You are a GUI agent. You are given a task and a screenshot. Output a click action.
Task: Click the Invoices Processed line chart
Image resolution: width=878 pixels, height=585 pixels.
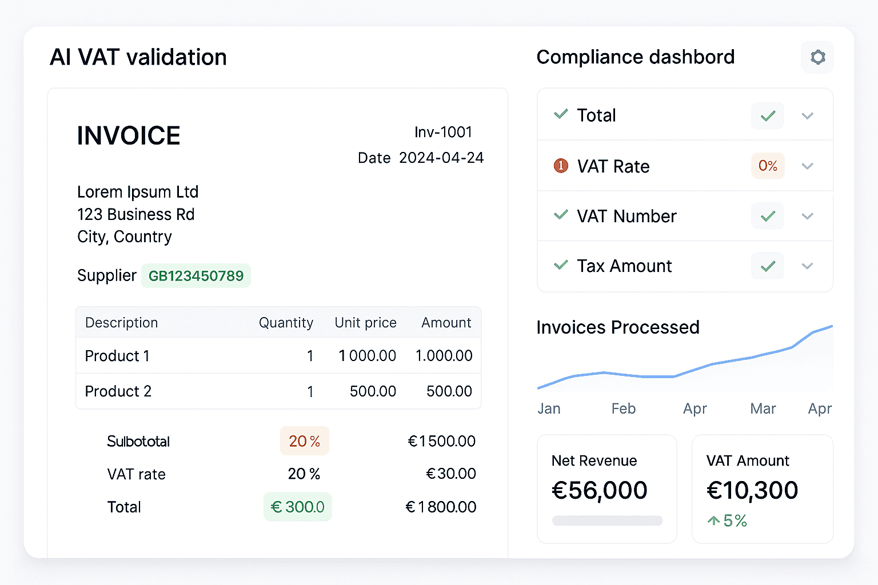[685, 360]
